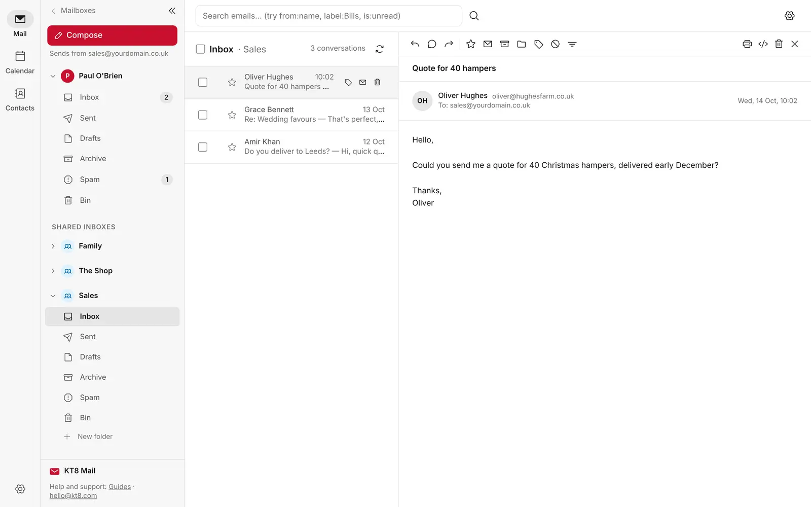811x507 pixels.
Task: Close the open message with X
Action: (x=795, y=44)
